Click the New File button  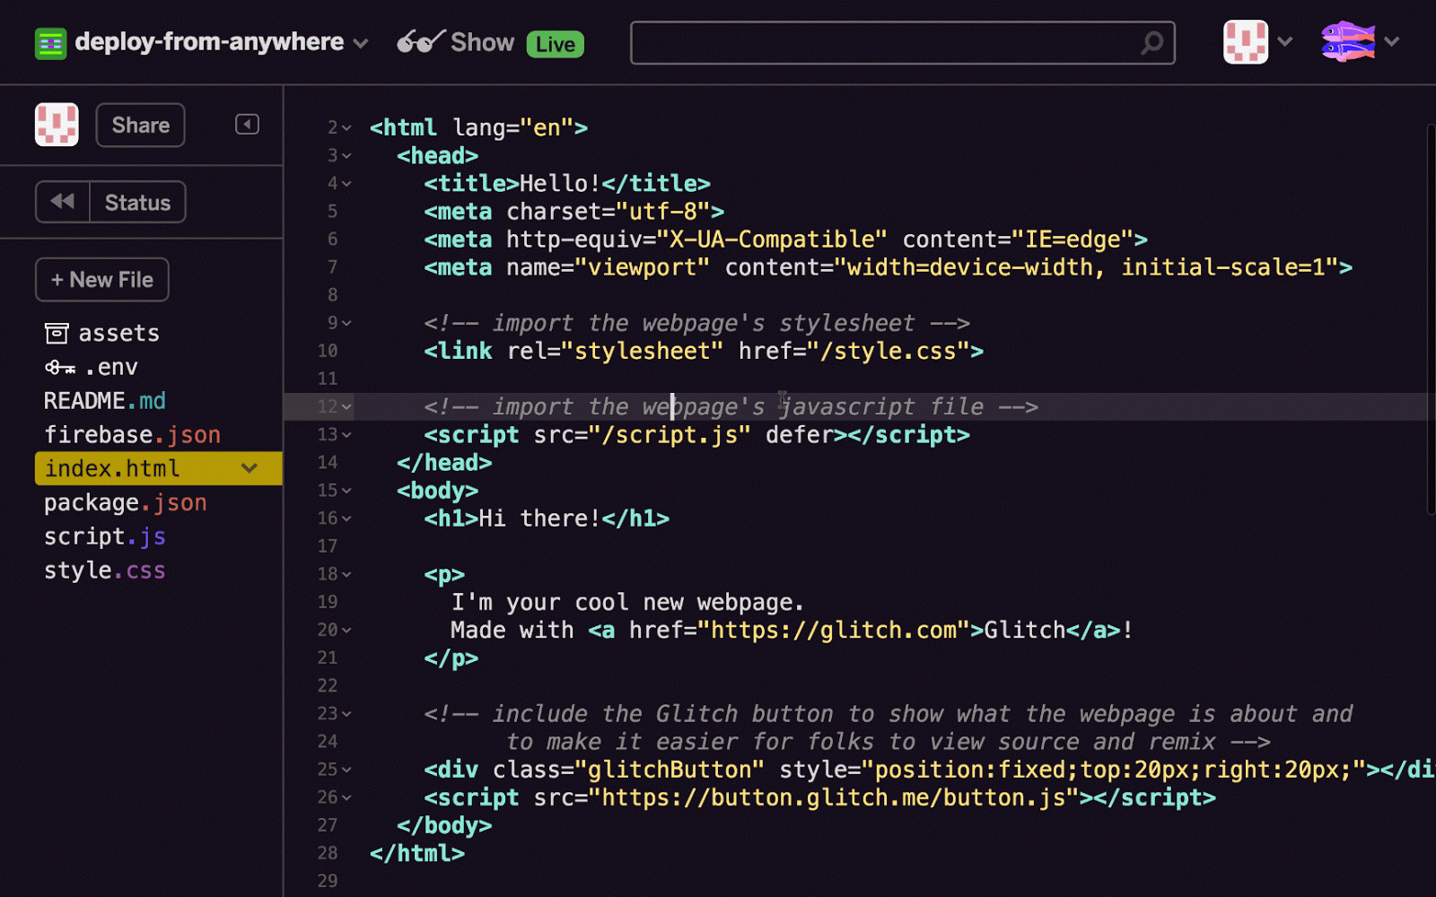point(102,280)
